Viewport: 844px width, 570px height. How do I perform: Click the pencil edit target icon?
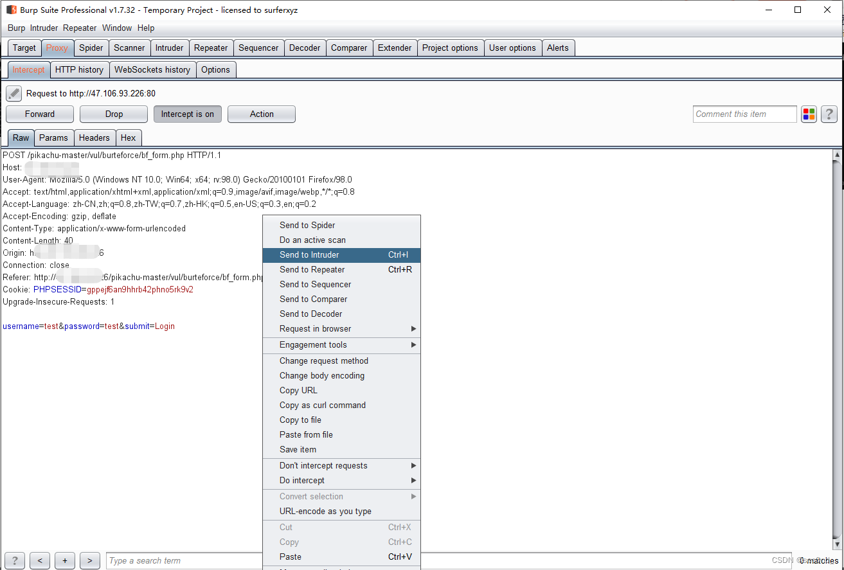click(13, 93)
